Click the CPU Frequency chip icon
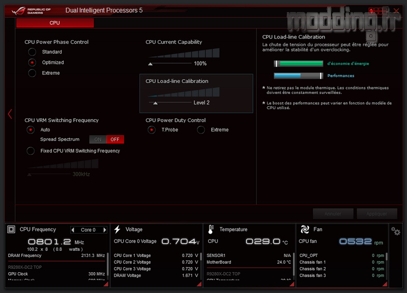Image resolution: width=407 pixels, height=293 pixels. 11,230
